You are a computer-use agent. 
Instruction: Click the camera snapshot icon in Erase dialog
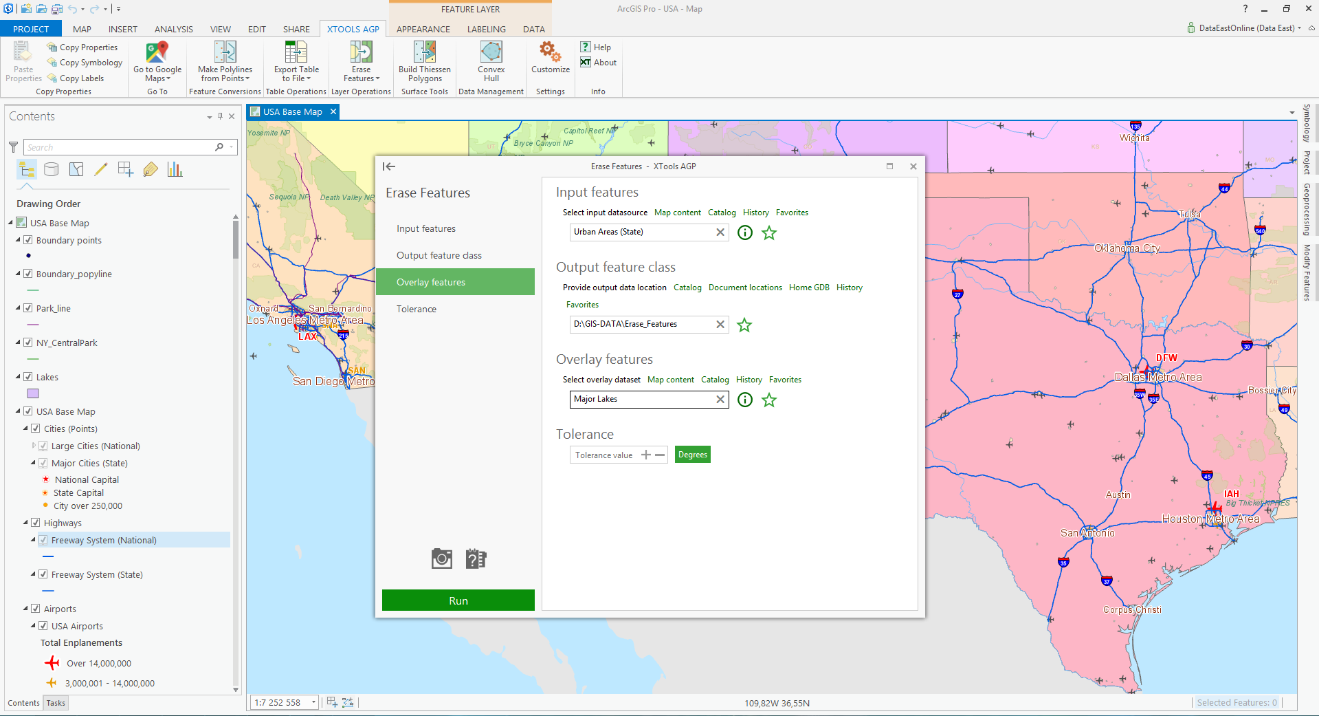click(x=442, y=558)
